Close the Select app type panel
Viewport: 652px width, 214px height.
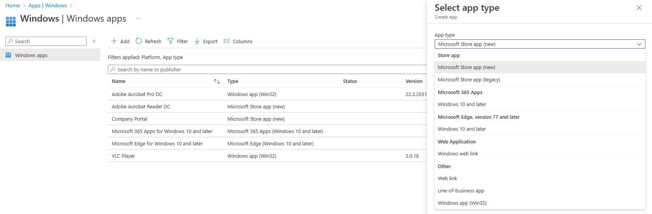coord(639,8)
